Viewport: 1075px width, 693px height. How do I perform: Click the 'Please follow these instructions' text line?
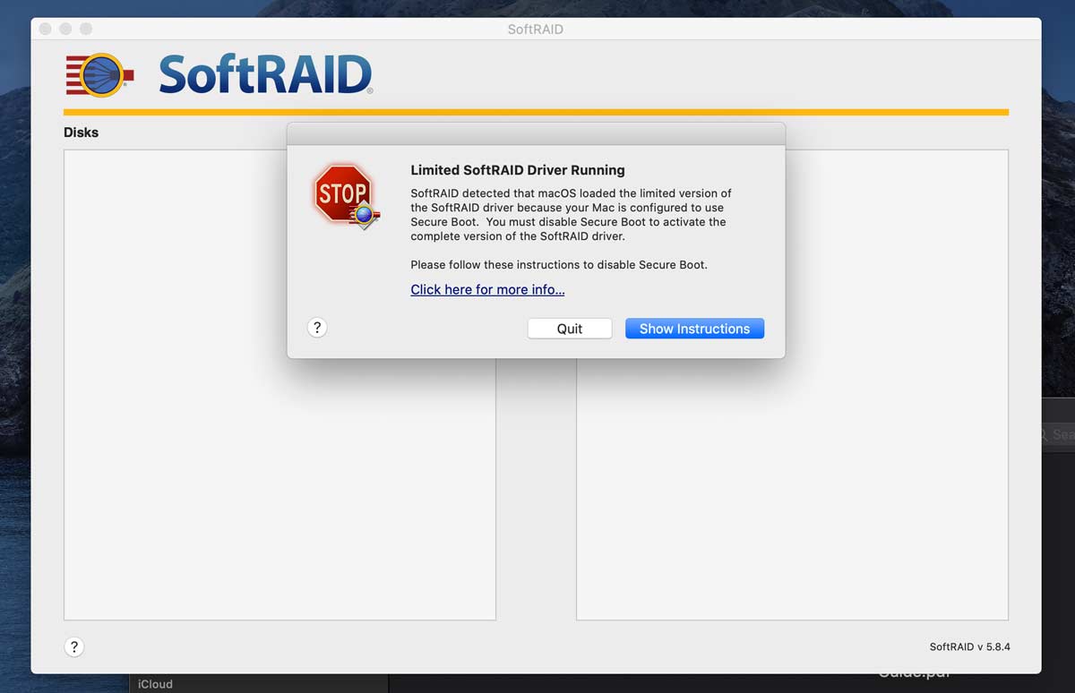pyautogui.click(x=559, y=264)
